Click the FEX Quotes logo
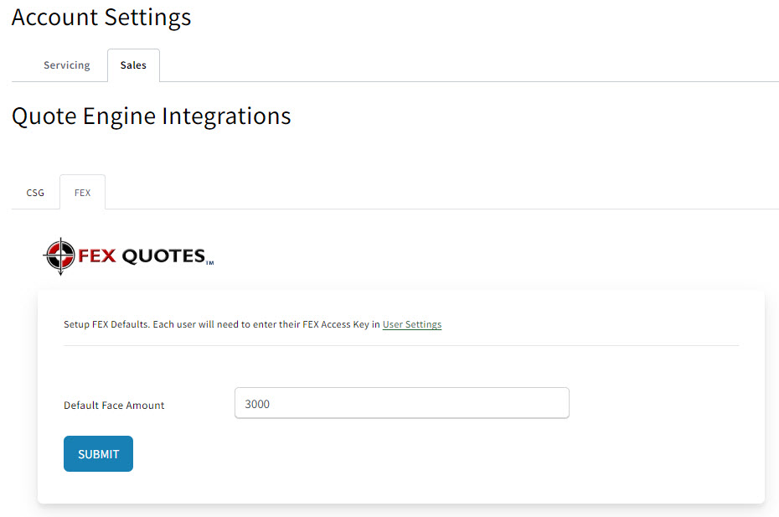The image size is (779, 517). [x=128, y=256]
